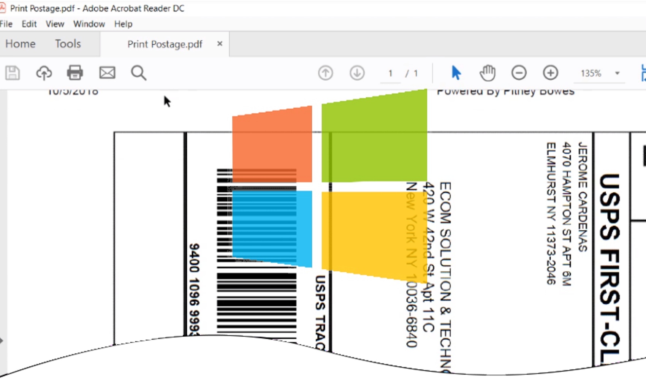Open the Help menu
The width and height of the screenshot is (646, 380).
[123, 24]
